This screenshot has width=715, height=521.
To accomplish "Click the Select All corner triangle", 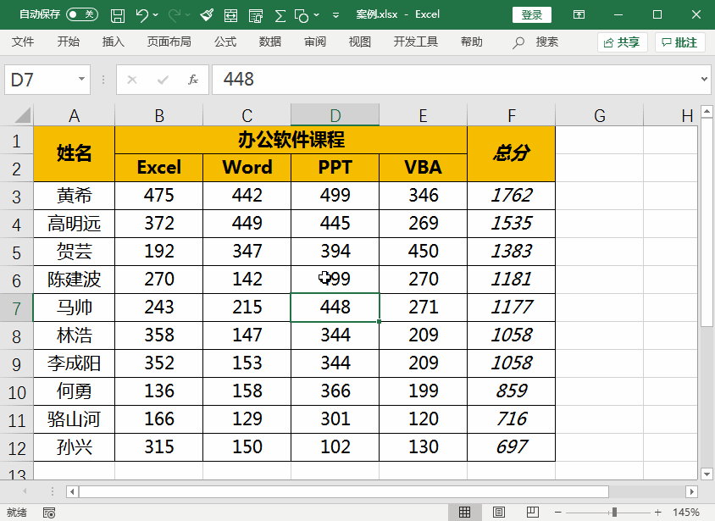I will coord(23,115).
